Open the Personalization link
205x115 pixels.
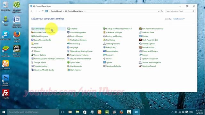coord(112,51)
